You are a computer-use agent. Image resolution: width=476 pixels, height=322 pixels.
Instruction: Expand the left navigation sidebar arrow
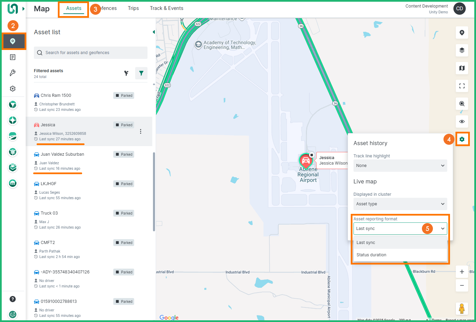23,9
